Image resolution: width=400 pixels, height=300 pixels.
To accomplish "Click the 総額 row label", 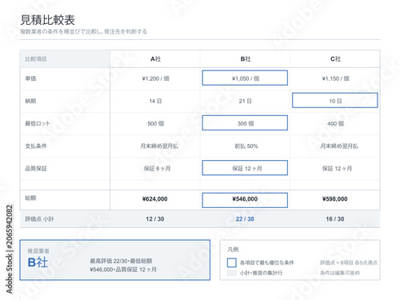I will click(x=30, y=198).
